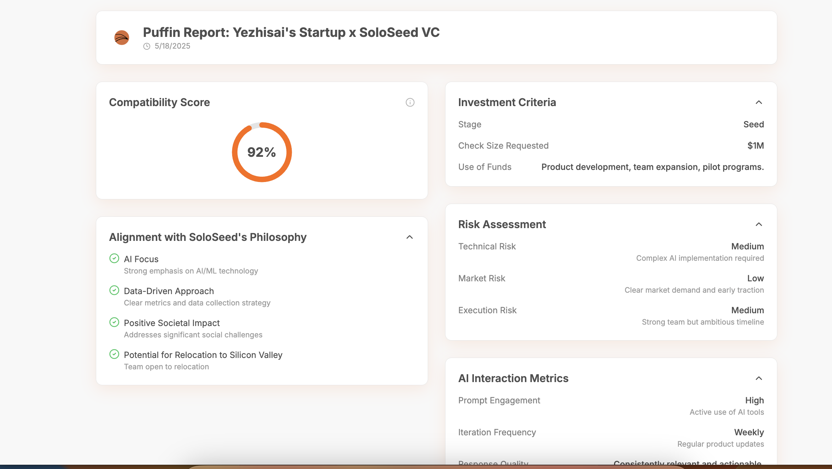The height and width of the screenshot is (469, 832).
Task: Collapse Alignment with SoloSeed's Philosophy section
Action: click(x=410, y=237)
